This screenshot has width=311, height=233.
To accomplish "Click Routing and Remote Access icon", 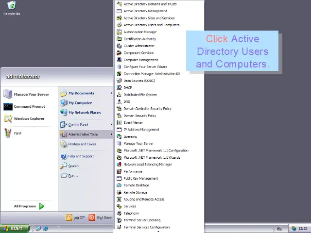I will click(119, 200).
